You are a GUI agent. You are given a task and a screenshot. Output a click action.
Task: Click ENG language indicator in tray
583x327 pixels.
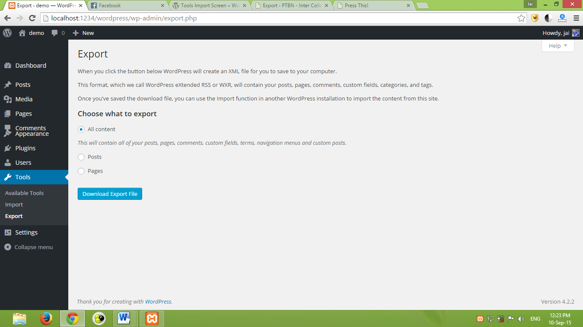(535, 318)
